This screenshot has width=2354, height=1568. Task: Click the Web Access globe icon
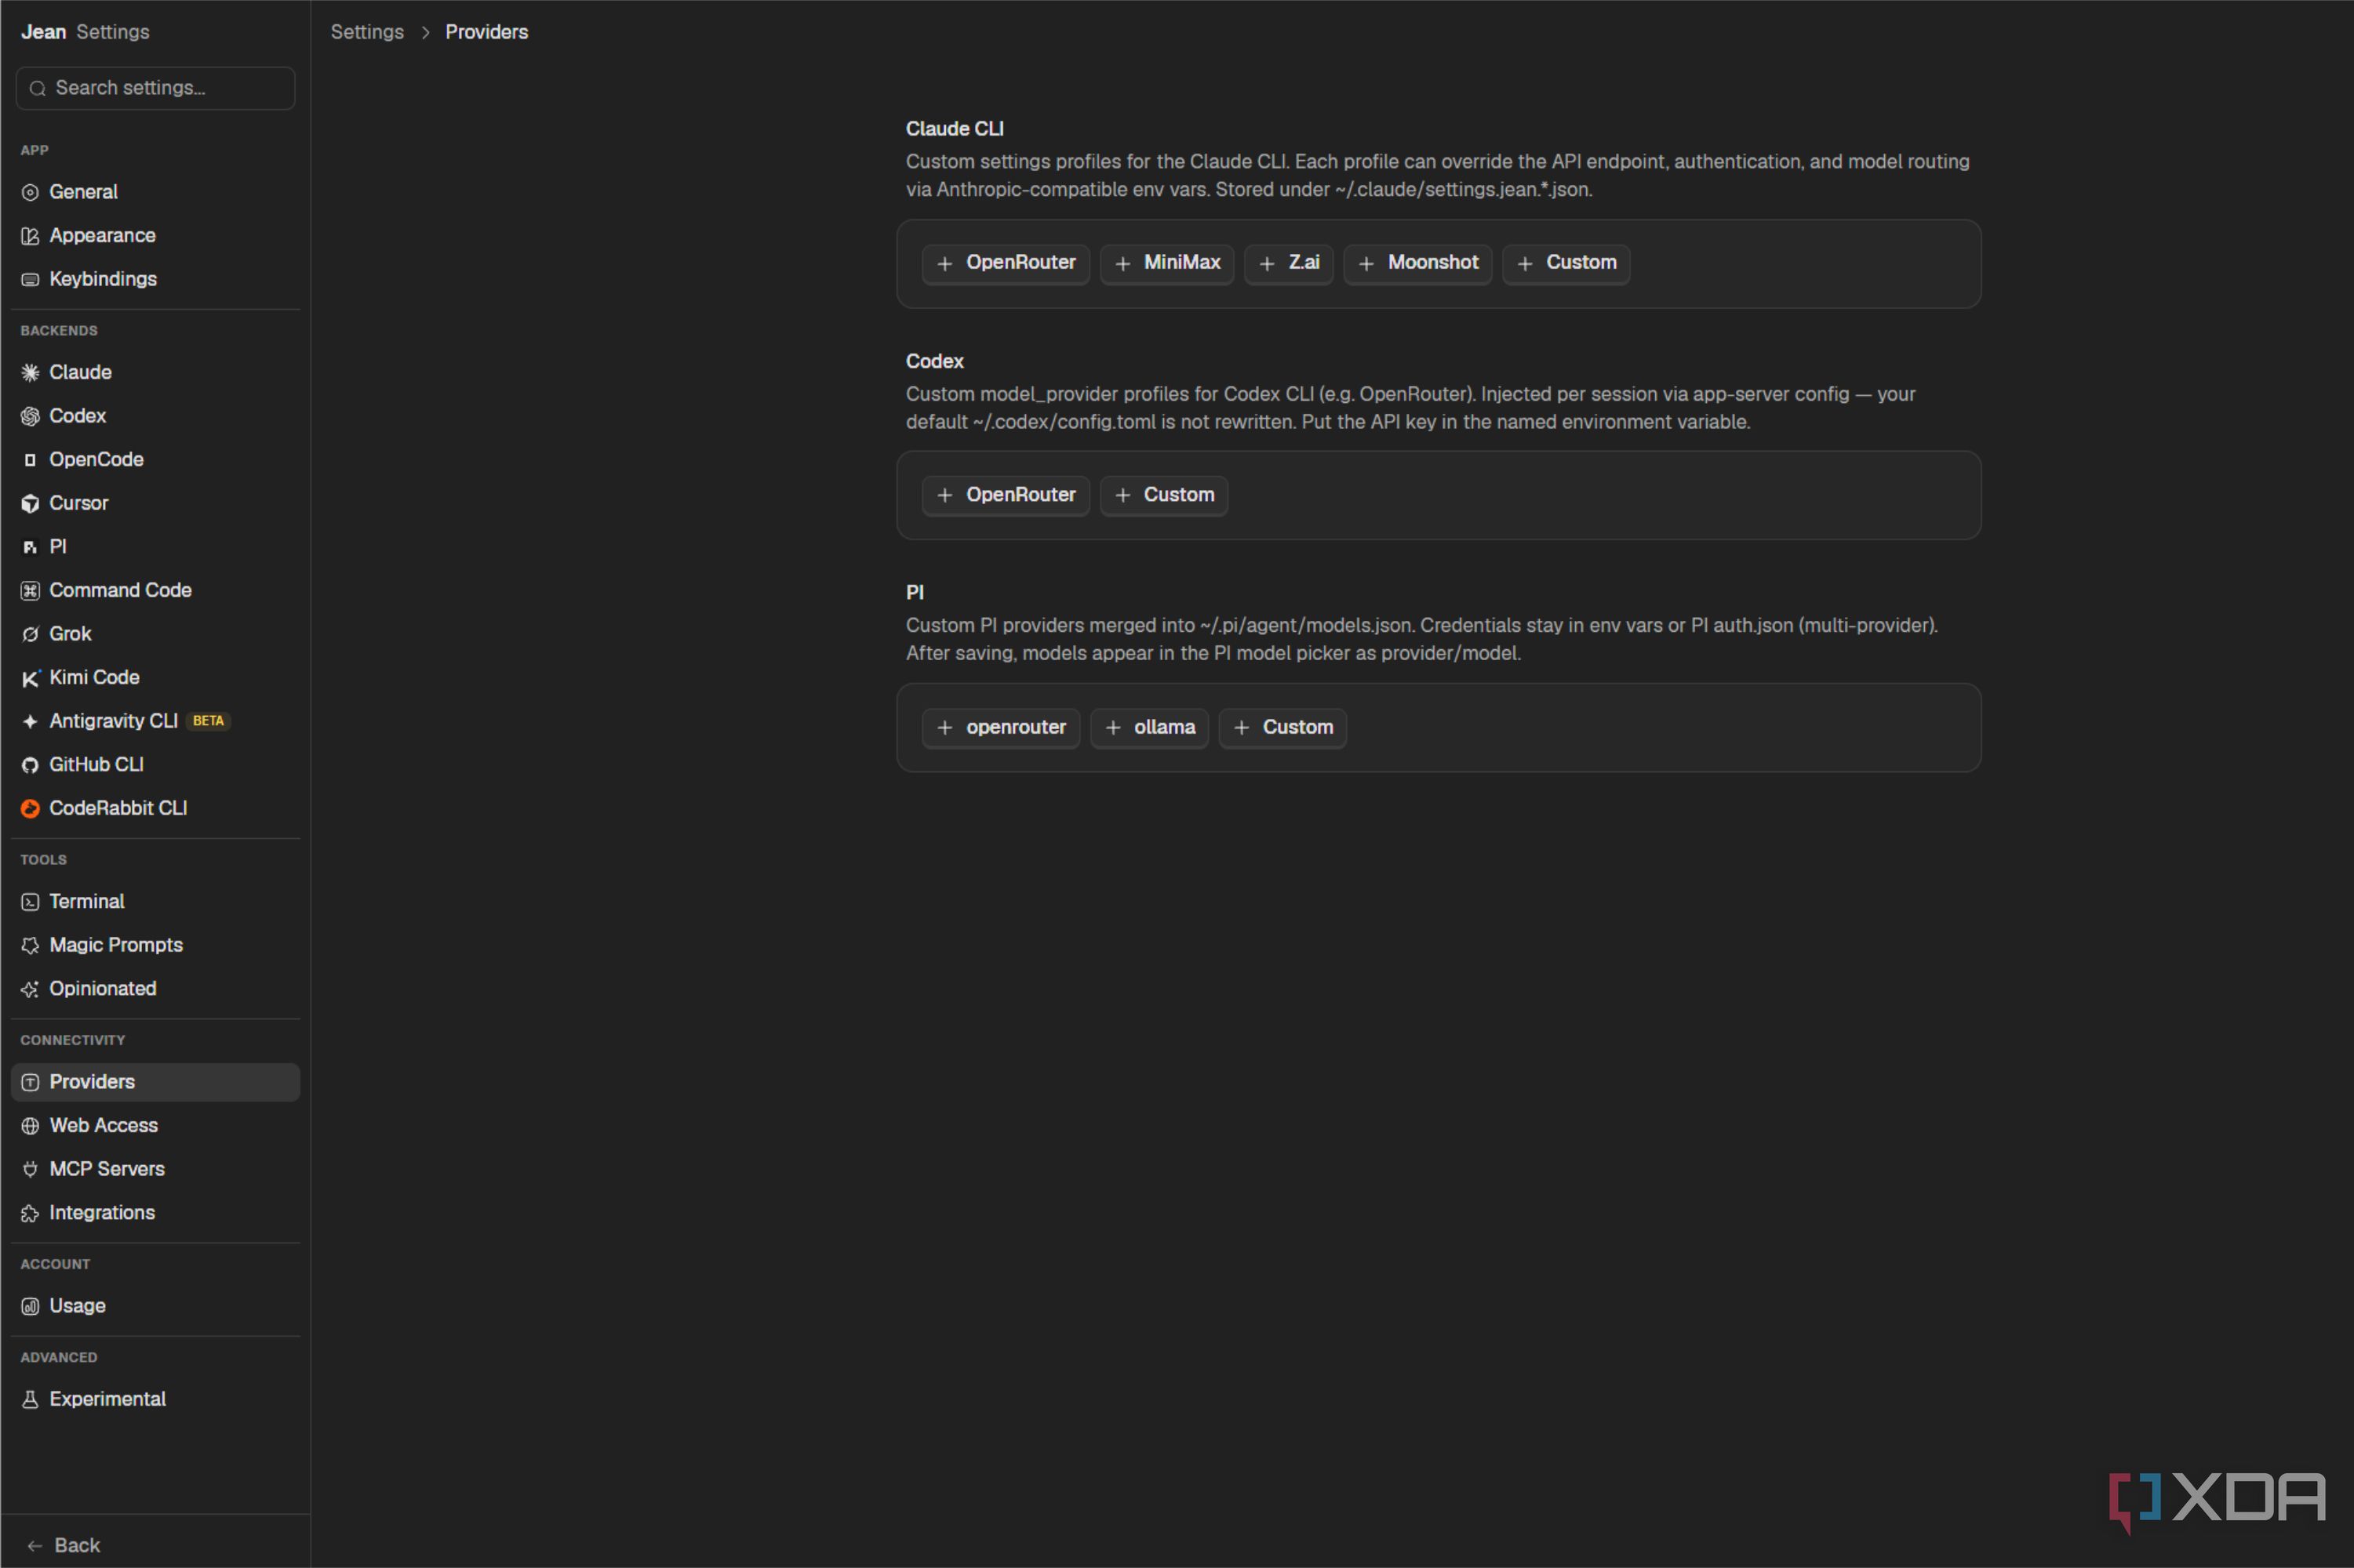point(30,1126)
